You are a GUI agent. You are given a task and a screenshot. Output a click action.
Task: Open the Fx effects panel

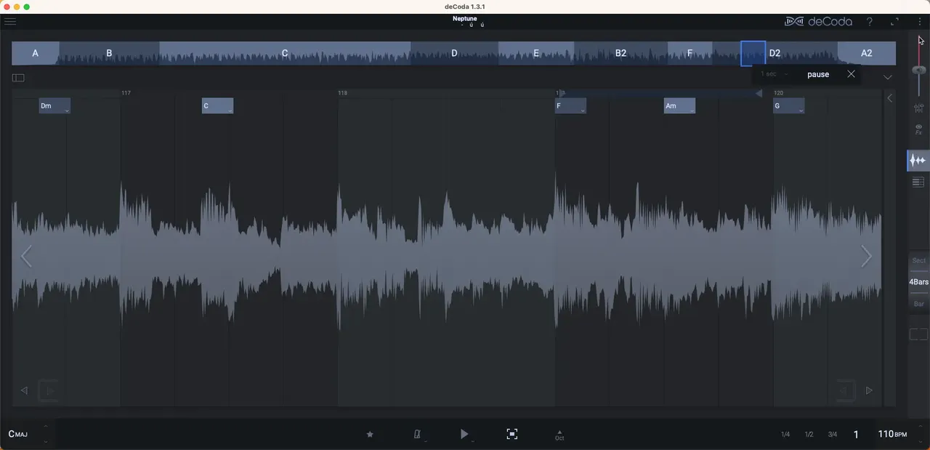click(x=918, y=130)
